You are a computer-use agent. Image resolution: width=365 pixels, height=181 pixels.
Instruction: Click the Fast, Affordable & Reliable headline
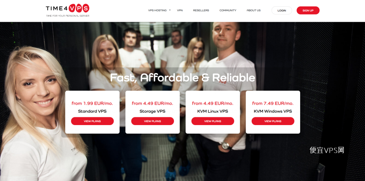pos(182,78)
